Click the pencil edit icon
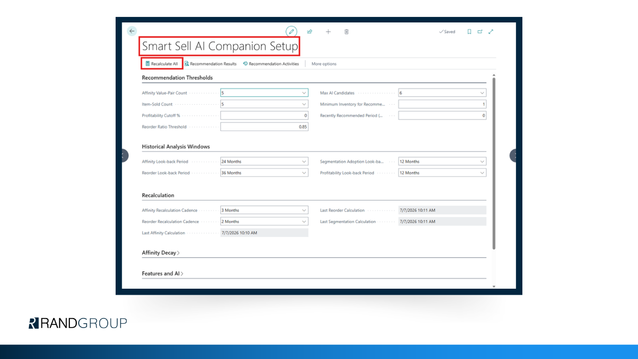This screenshot has height=359, width=638. [x=292, y=31]
